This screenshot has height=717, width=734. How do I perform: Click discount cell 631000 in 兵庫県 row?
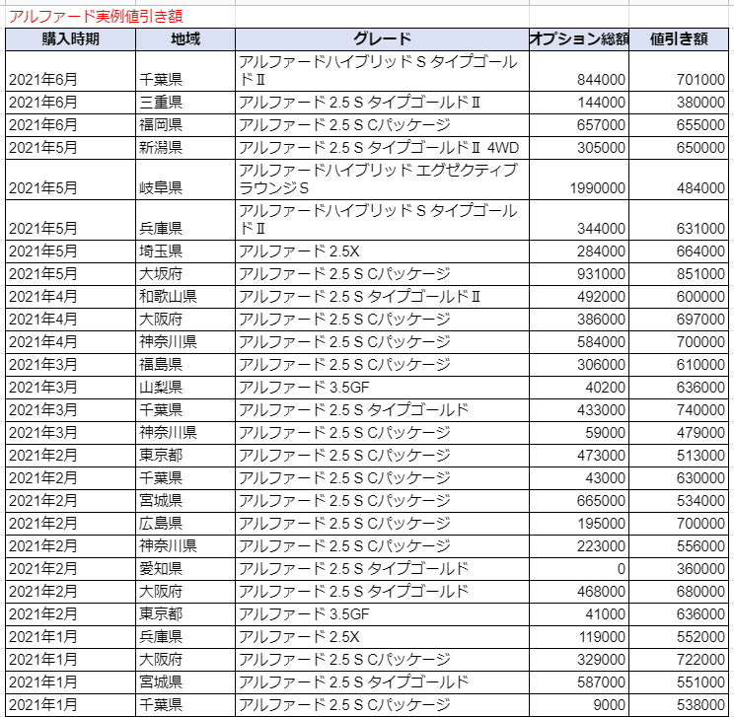679,220
